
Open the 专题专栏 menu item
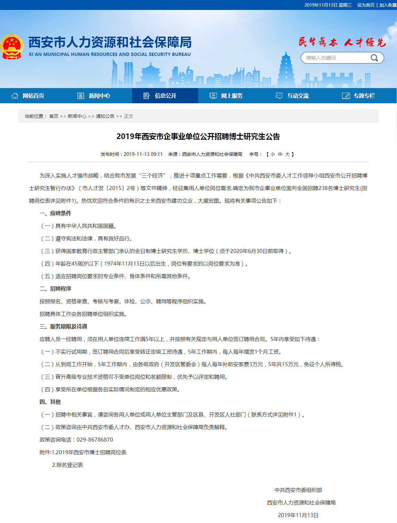(x=364, y=96)
